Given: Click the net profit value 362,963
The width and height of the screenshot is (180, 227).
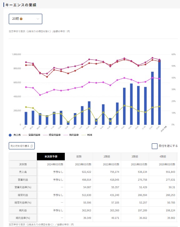Looking at the screenshot, I should pyautogui.click(x=86, y=210).
